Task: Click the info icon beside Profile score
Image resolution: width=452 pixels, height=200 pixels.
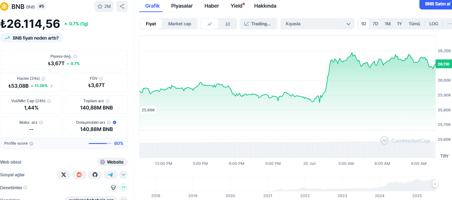Action: (x=31, y=144)
